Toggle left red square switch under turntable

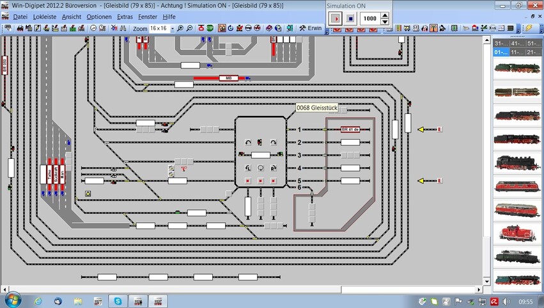coord(248,181)
